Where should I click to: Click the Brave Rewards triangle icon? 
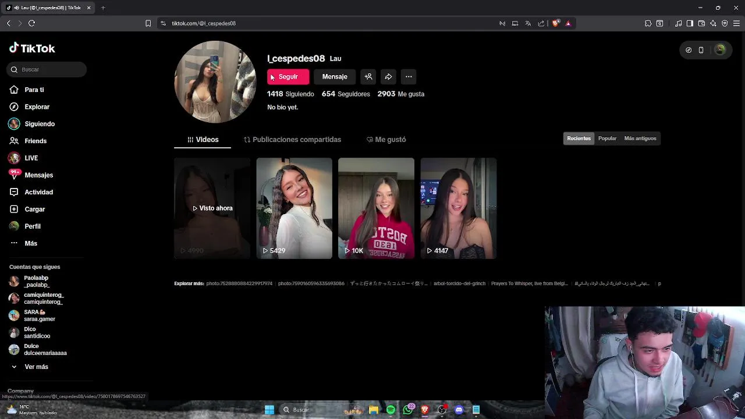568,23
